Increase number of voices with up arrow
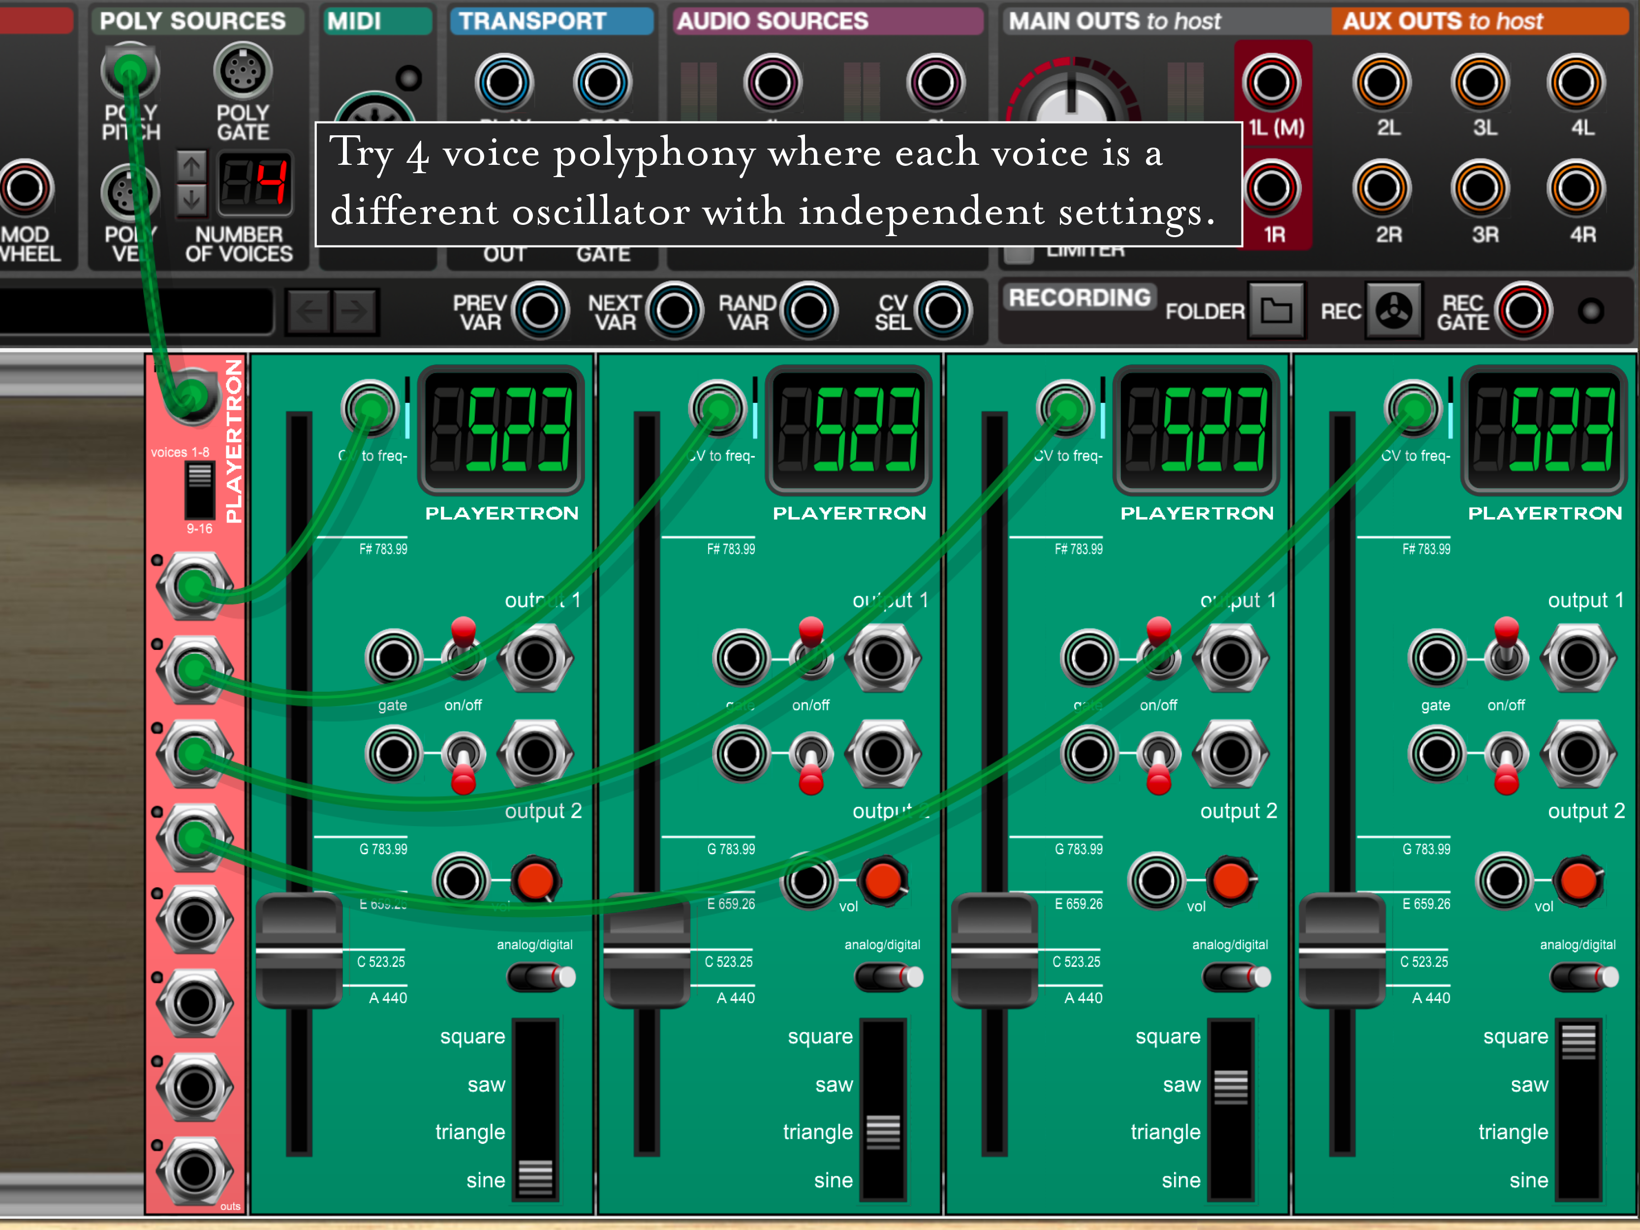 click(x=192, y=167)
